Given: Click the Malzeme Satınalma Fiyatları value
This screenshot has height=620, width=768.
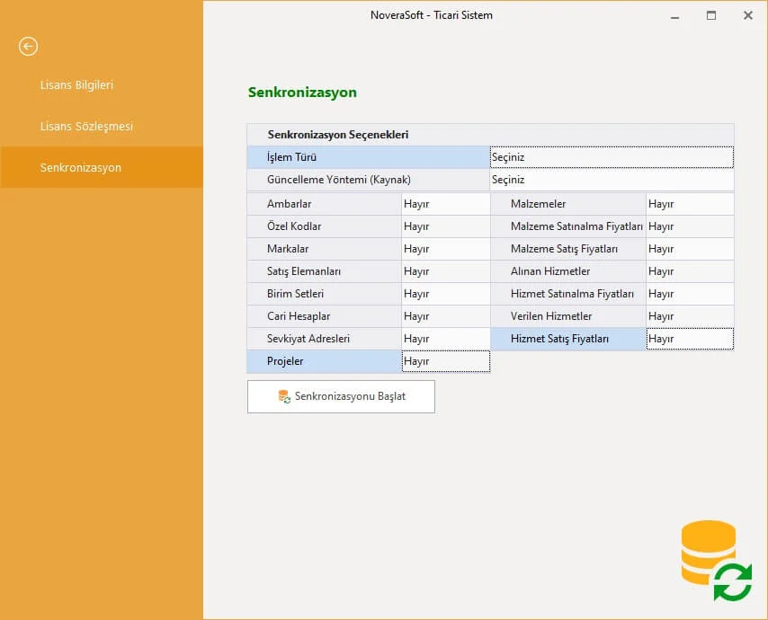Looking at the screenshot, I should click(689, 226).
